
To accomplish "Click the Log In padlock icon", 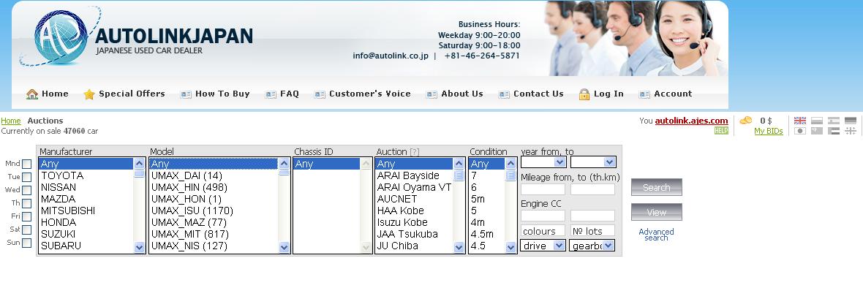I will [x=584, y=94].
